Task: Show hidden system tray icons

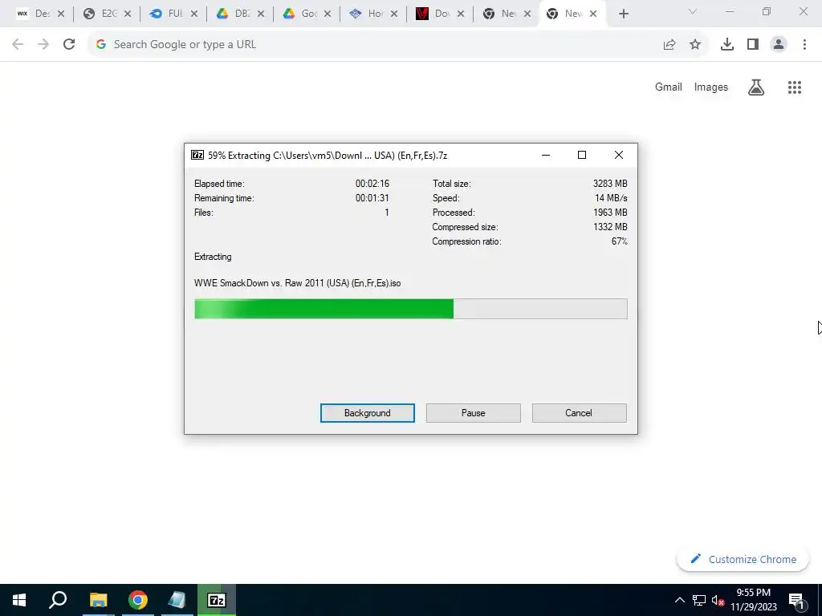Action: click(x=679, y=600)
